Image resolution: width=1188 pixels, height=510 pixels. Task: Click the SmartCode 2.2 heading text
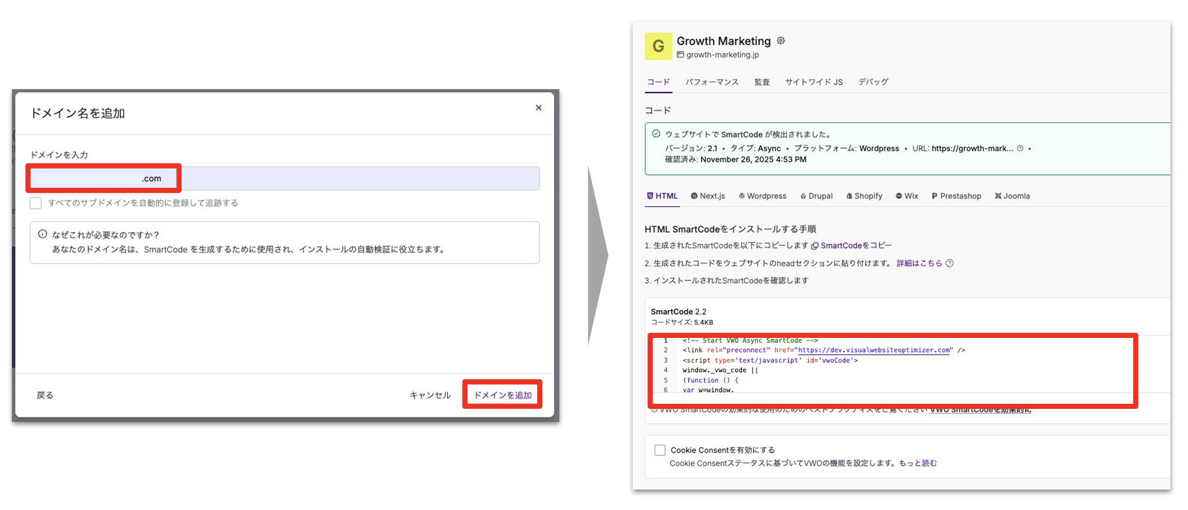tap(679, 311)
